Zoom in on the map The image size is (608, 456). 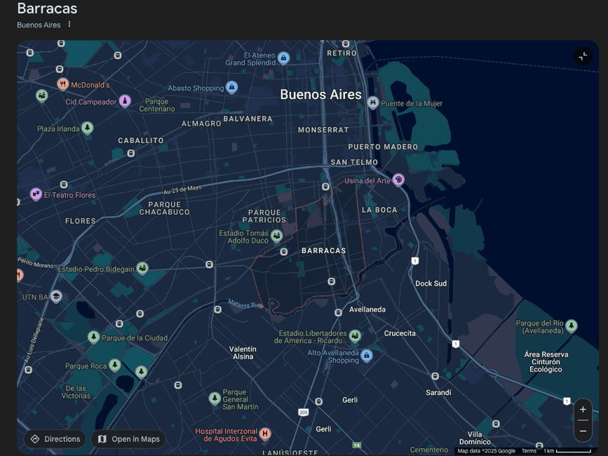(x=583, y=410)
